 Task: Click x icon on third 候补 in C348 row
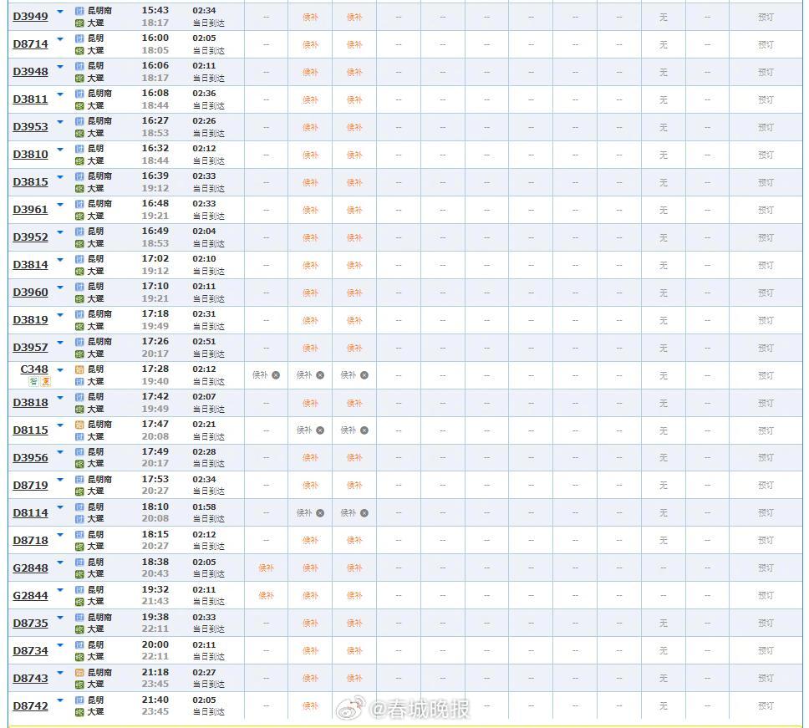364,375
